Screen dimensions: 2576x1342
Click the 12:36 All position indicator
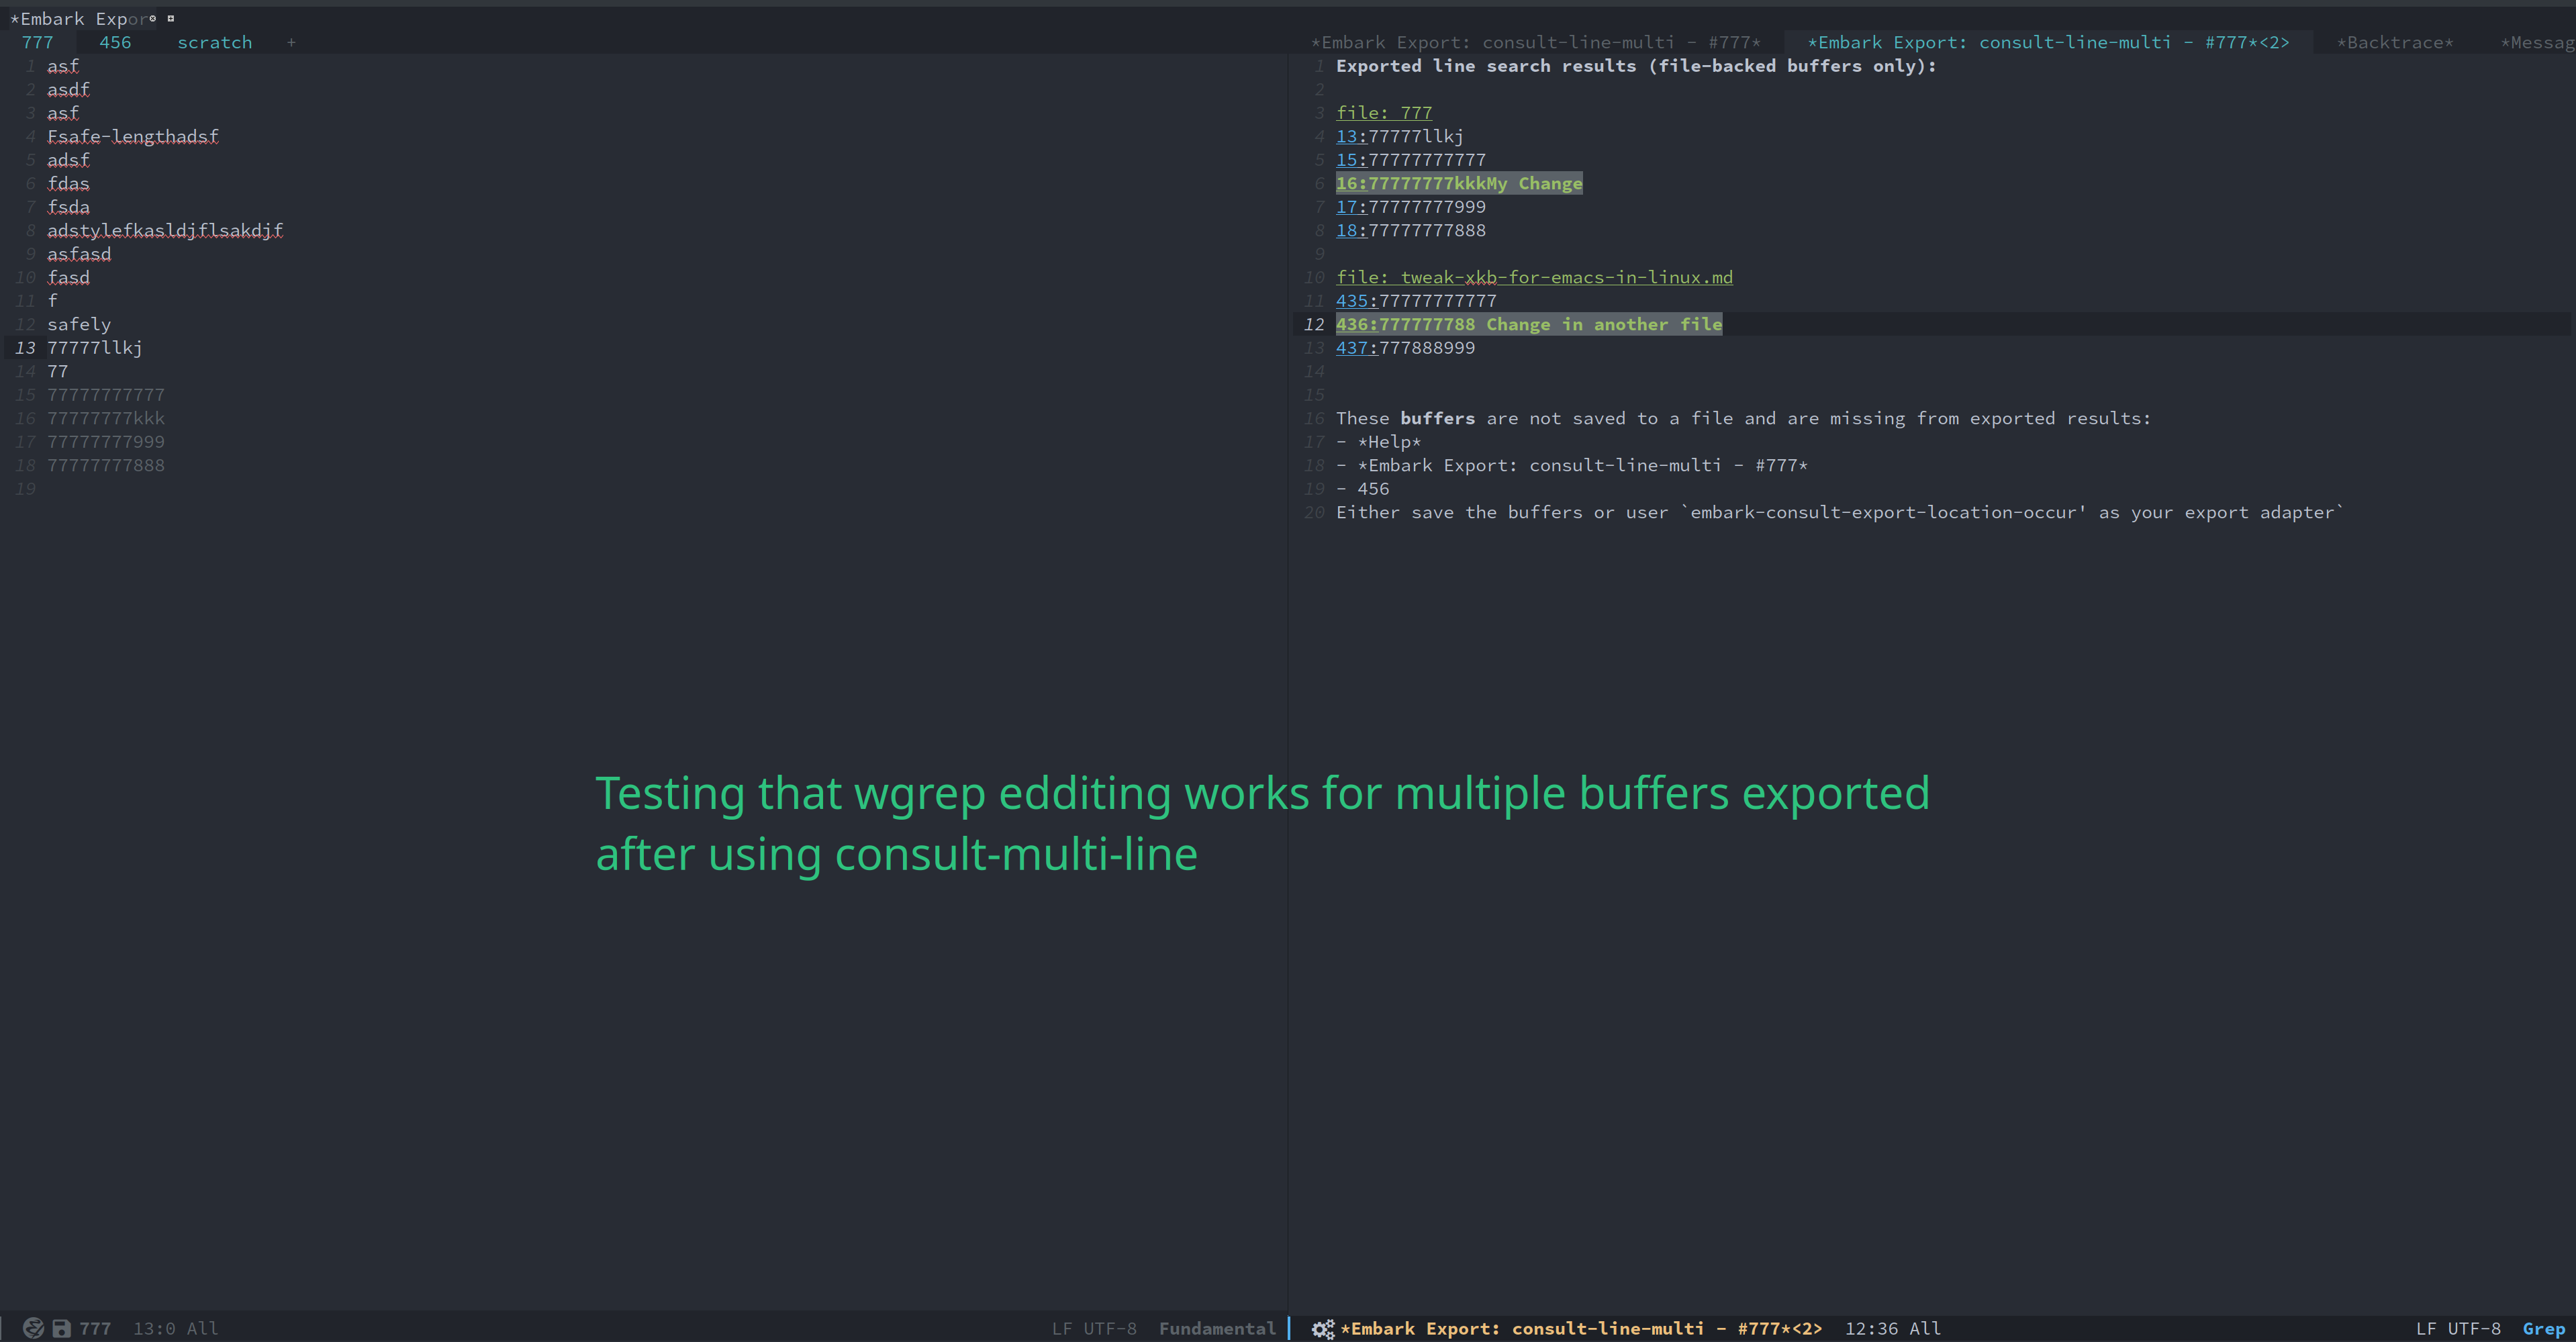coord(1892,1328)
